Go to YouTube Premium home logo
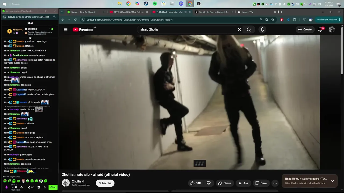 [83, 29]
